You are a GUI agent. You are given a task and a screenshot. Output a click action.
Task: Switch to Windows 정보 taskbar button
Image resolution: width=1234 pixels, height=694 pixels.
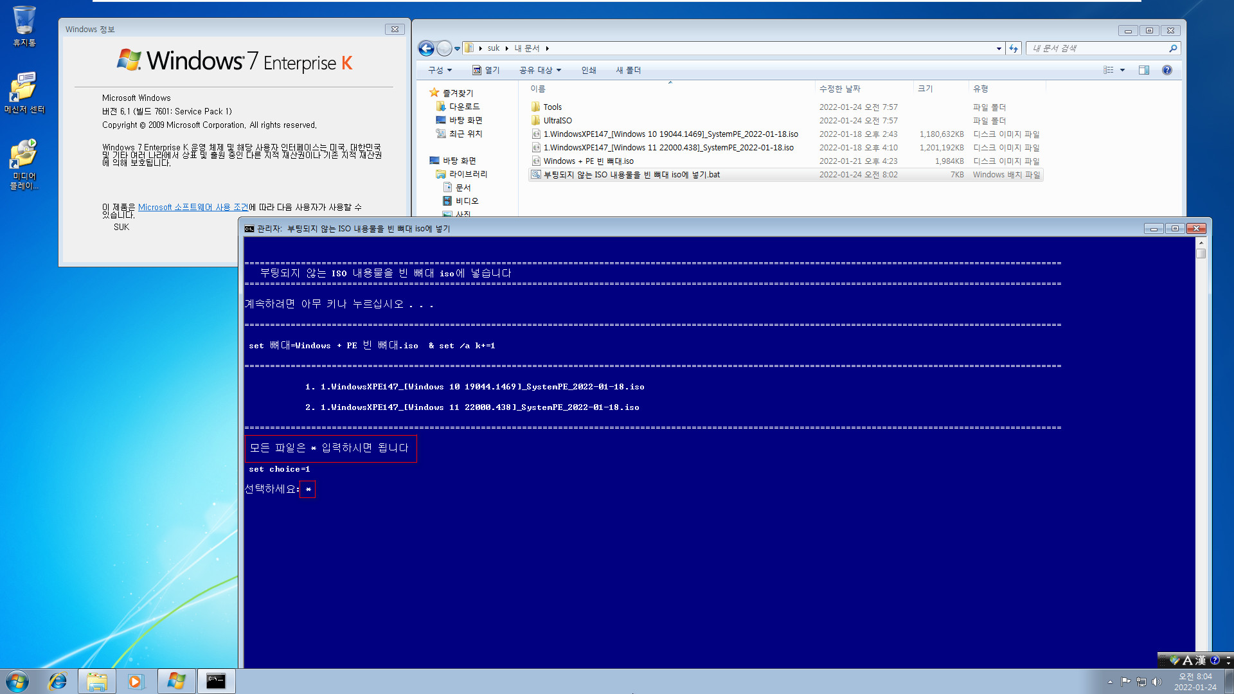click(176, 681)
